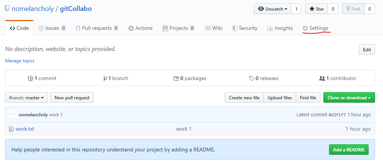Click the fork count 0
This screenshot has height=168, width=383.
(x=369, y=9)
